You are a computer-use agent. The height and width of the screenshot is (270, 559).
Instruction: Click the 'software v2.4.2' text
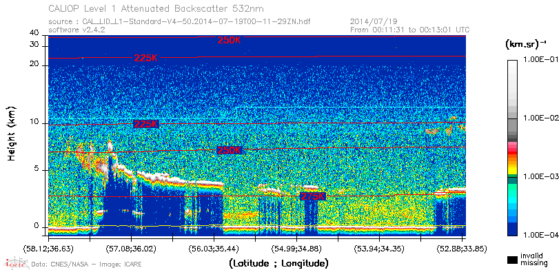[x=77, y=30]
